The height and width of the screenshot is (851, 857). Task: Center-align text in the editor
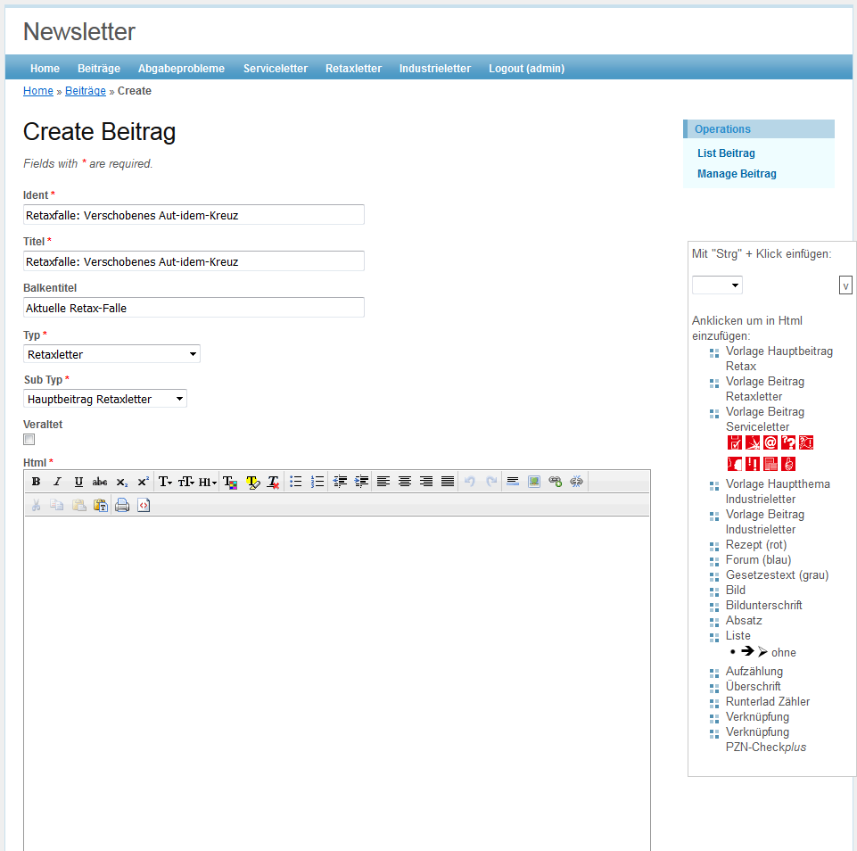click(x=405, y=482)
